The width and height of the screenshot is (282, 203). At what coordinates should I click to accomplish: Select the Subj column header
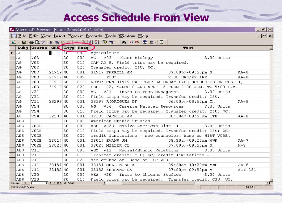[x=23, y=48]
